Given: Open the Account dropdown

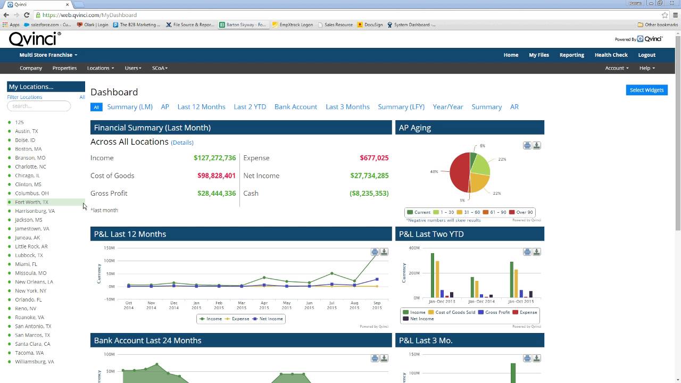Looking at the screenshot, I should (x=617, y=68).
